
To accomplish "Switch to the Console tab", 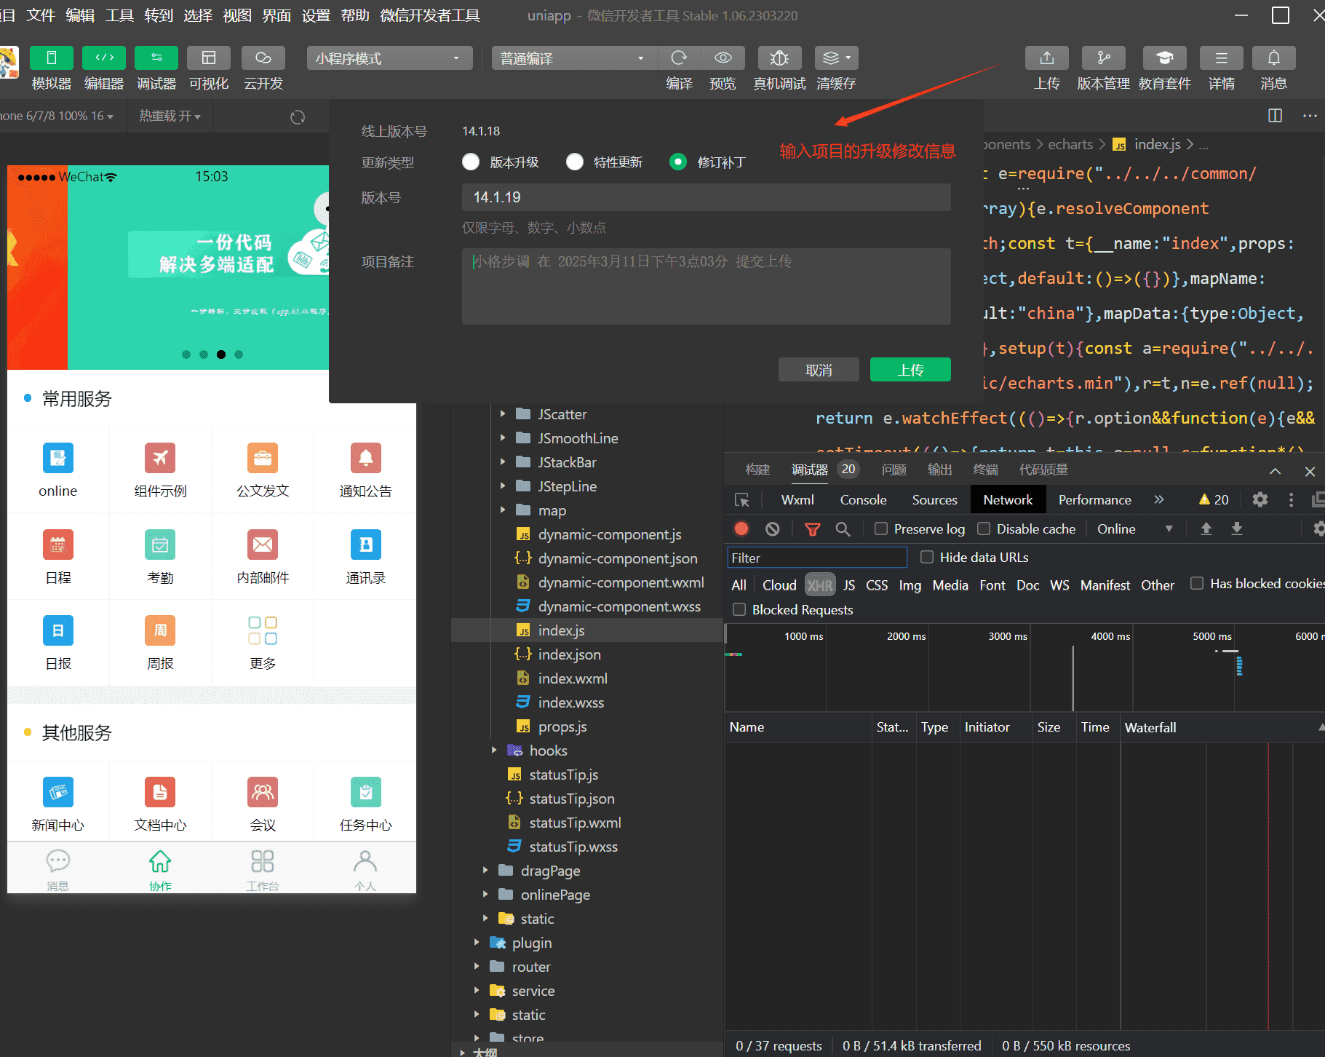I will tap(863, 499).
